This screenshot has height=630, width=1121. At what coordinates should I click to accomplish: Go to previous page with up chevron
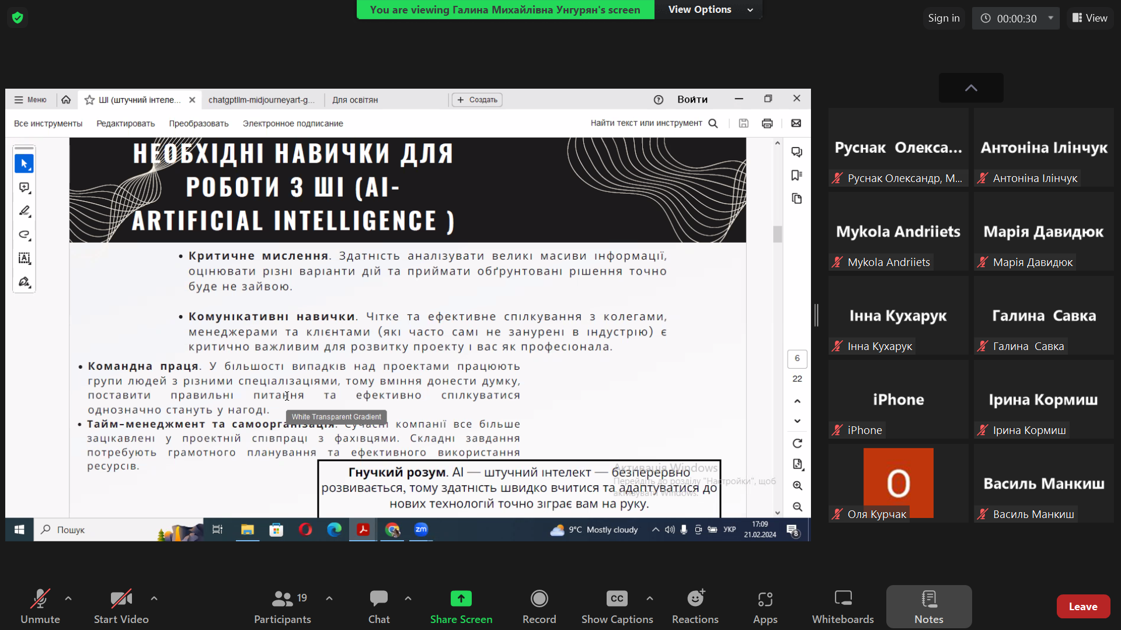[797, 401]
